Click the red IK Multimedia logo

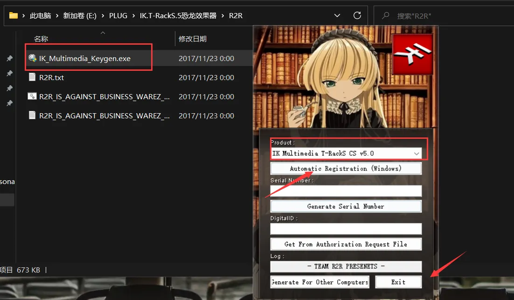[x=412, y=54]
